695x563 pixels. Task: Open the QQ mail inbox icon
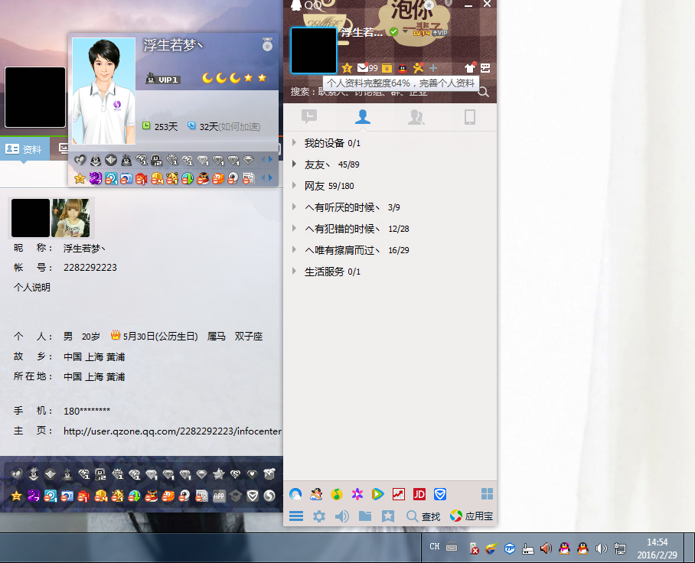point(363,68)
